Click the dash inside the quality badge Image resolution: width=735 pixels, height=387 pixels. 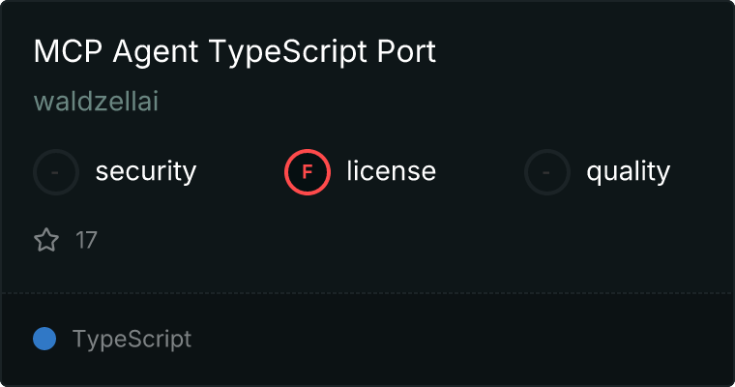coord(547,172)
